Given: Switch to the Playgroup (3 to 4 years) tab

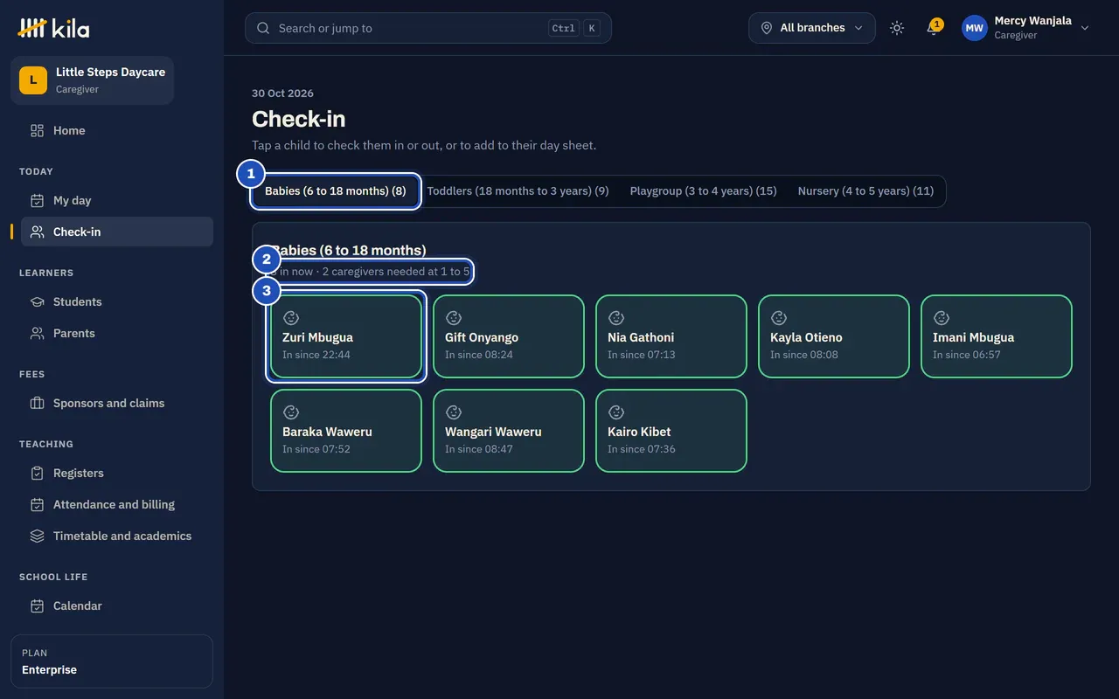Looking at the screenshot, I should [703, 191].
